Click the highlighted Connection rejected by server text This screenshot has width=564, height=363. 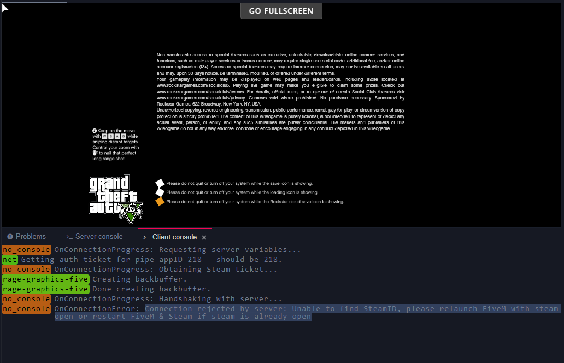pyautogui.click(x=308, y=312)
